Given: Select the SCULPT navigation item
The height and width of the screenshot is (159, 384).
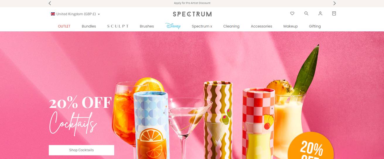Looking at the screenshot, I should tap(118, 26).
